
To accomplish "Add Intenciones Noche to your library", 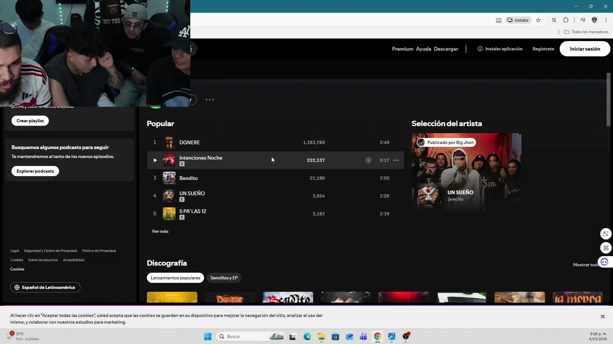I will pos(368,160).
